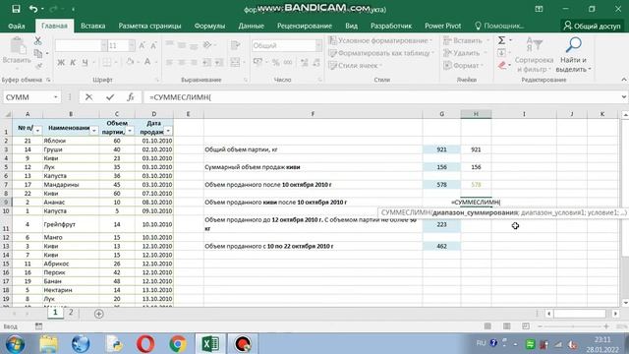Click the zoom slider in status bar
This screenshot has width=629, height=354.
(x=573, y=326)
